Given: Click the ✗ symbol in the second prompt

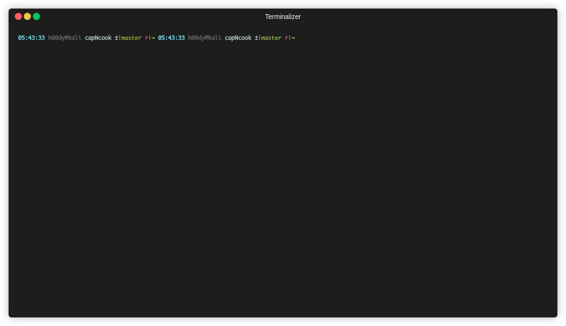Looking at the screenshot, I should 286,38.
